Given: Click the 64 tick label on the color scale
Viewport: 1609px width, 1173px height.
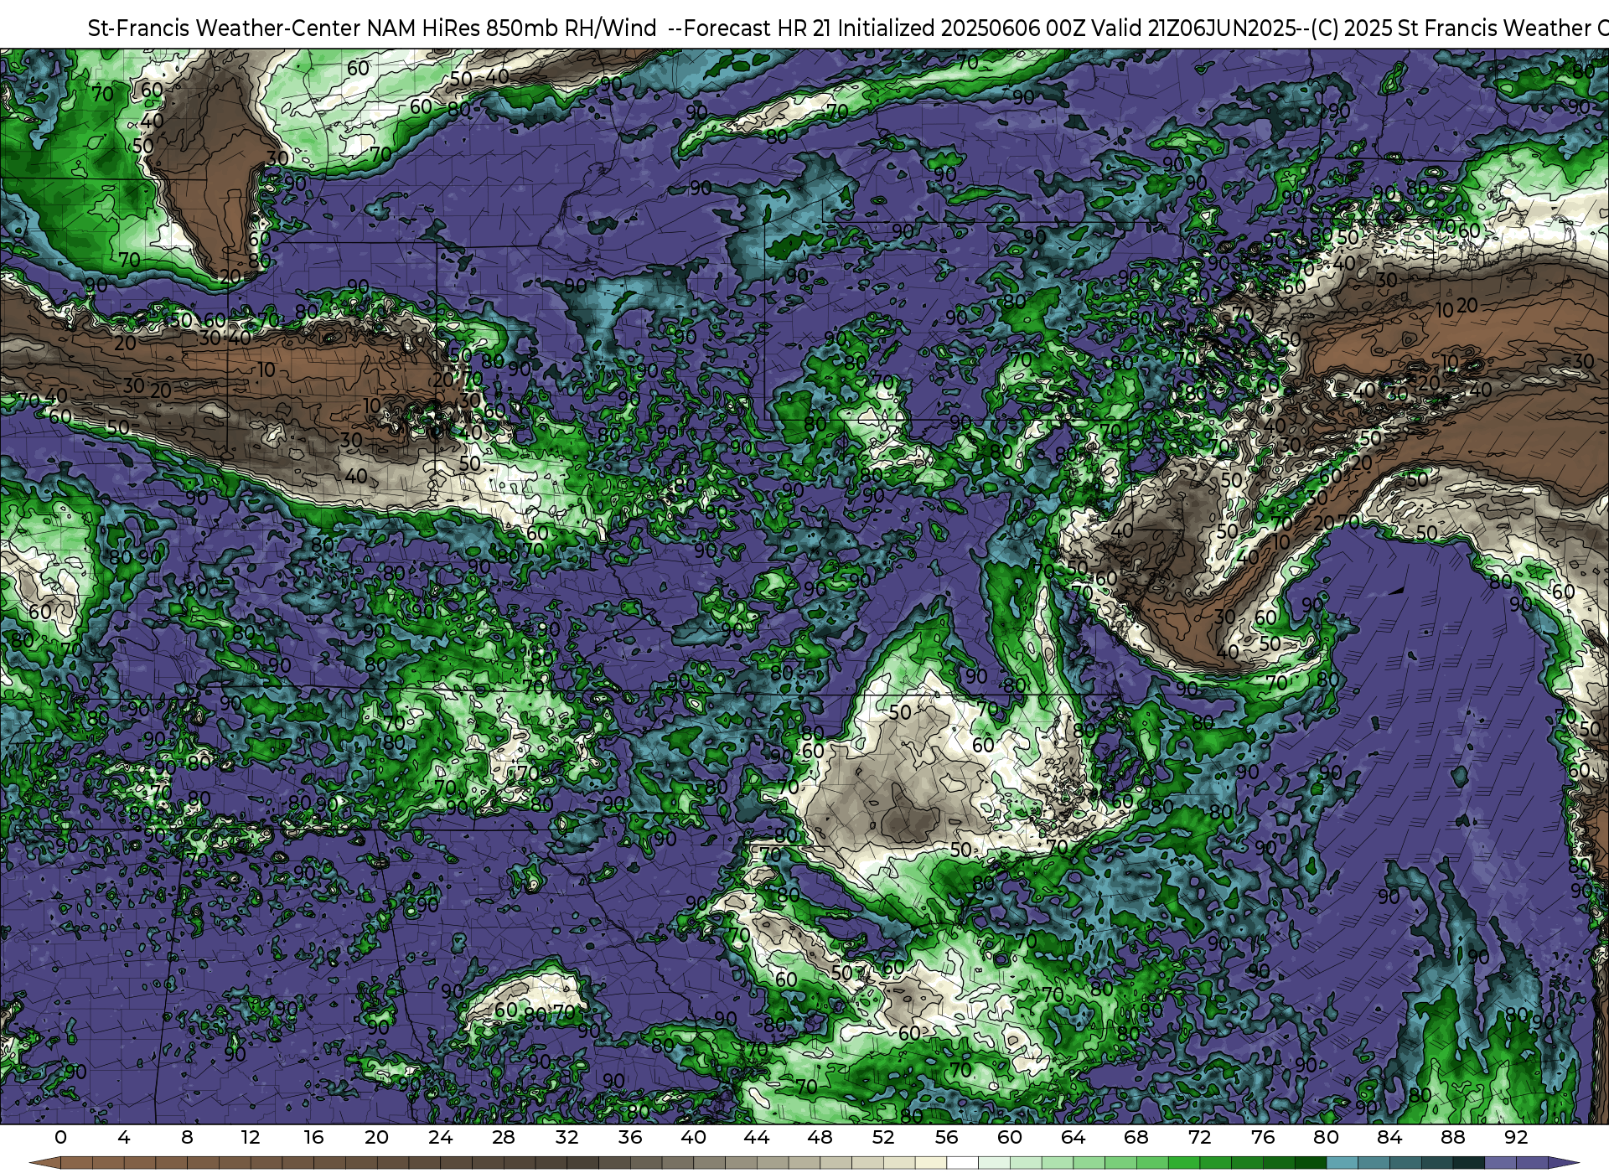Looking at the screenshot, I should tap(1073, 1137).
